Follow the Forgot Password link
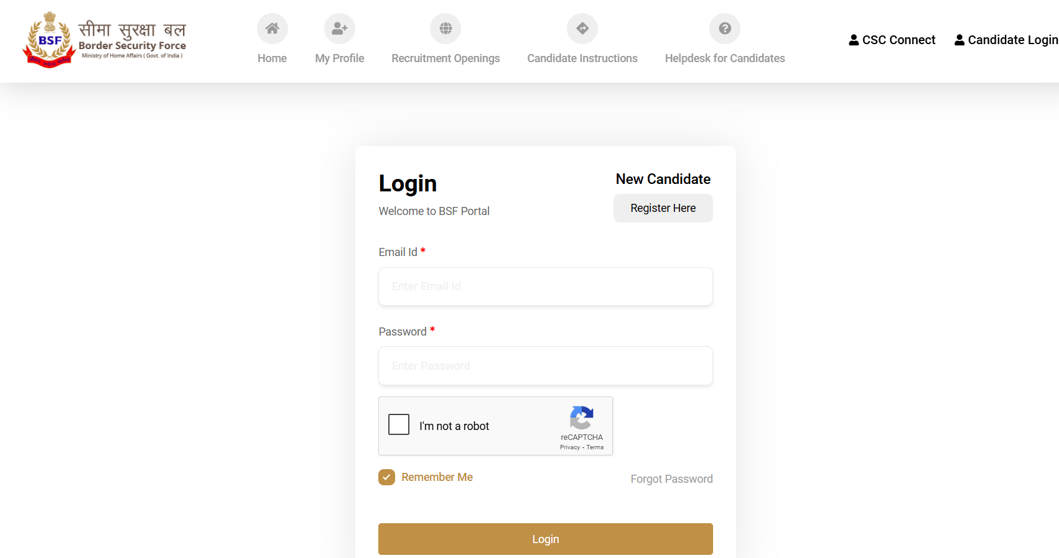Viewport: 1059px width, 558px height. (x=671, y=479)
